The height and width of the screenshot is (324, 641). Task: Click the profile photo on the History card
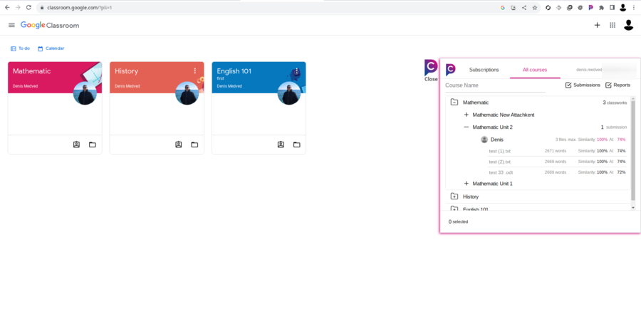[187, 93]
